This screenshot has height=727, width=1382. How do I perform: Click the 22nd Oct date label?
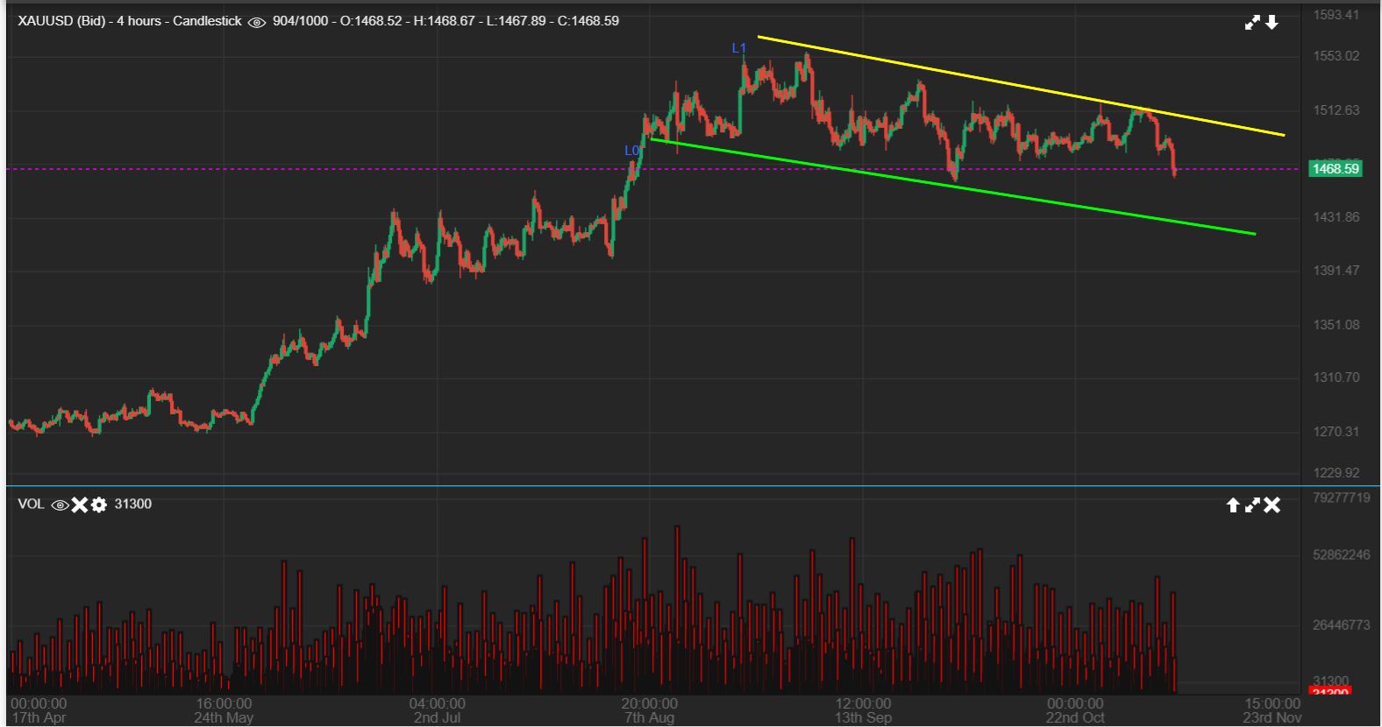point(1075,717)
